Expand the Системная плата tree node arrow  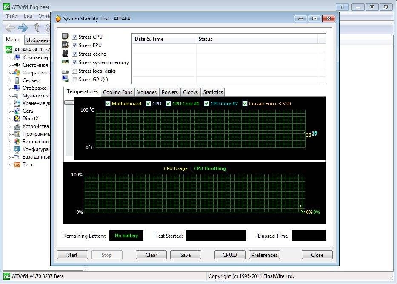[10, 65]
